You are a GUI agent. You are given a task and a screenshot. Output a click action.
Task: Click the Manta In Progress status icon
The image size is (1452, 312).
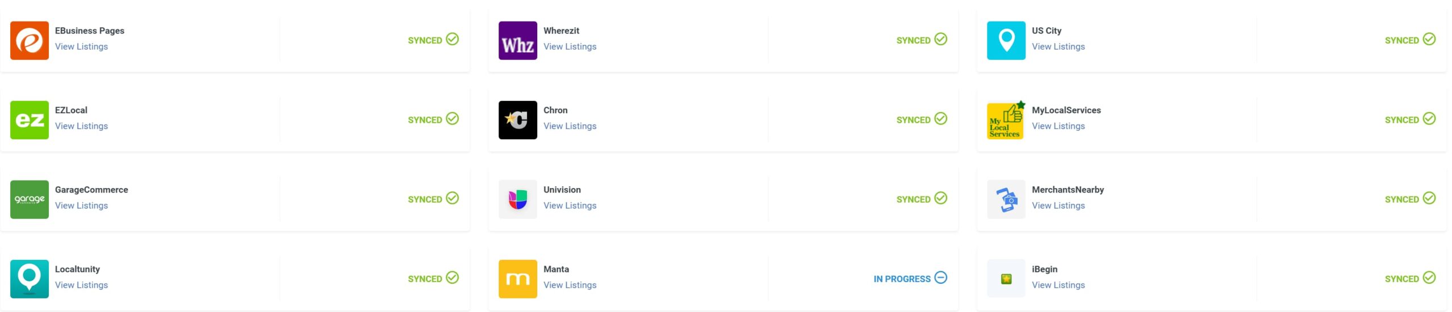pos(940,277)
